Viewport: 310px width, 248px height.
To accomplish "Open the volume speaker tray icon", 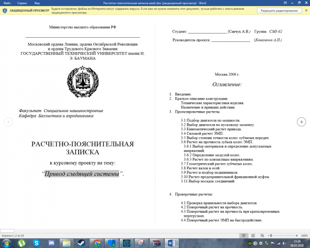I will pos(284,243).
